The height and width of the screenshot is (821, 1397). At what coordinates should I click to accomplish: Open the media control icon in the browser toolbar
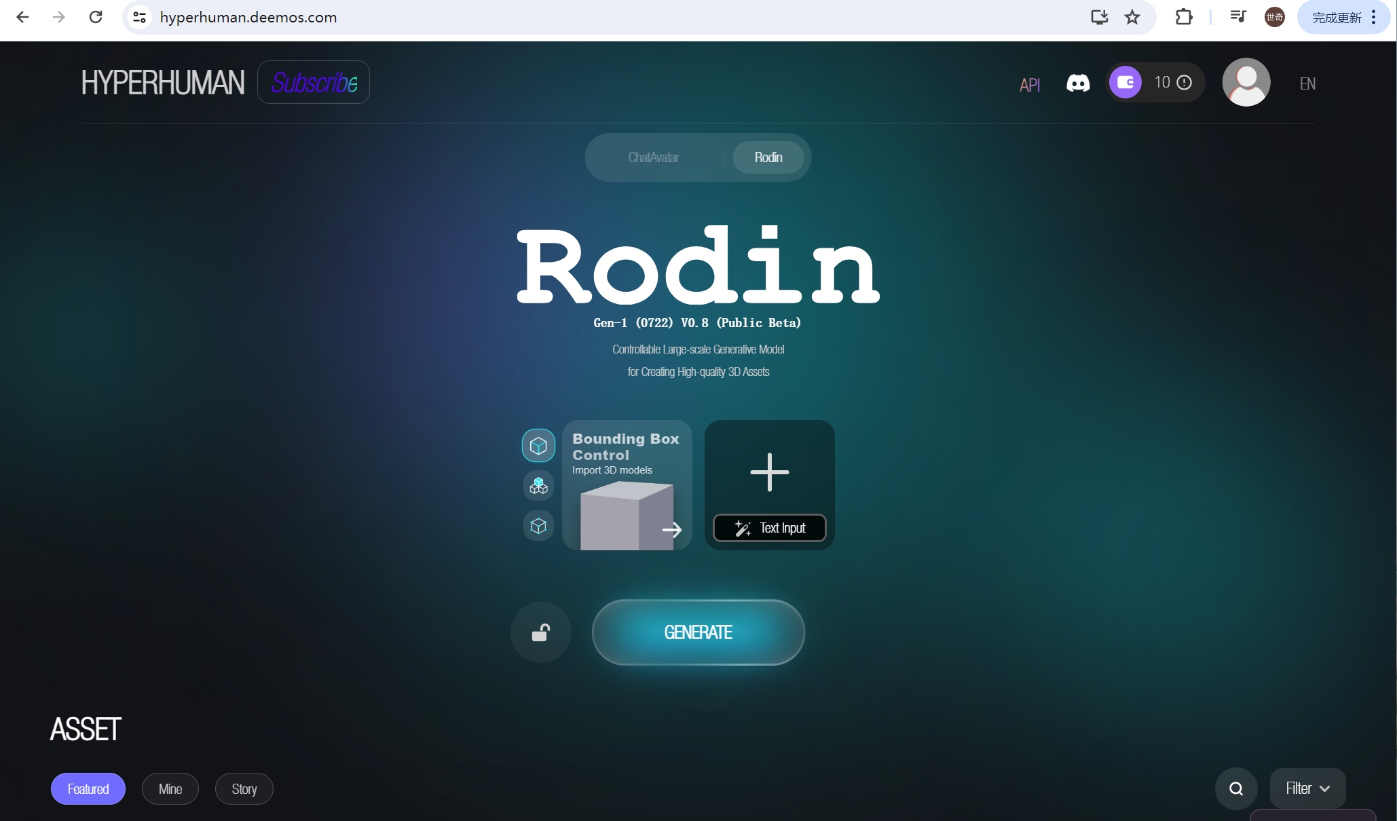tap(1238, 17)
